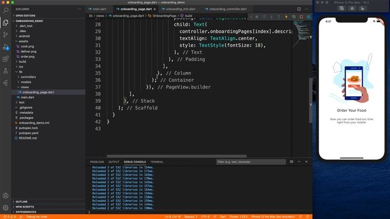Open the Run and Debug view

click(x=5, y=47)
